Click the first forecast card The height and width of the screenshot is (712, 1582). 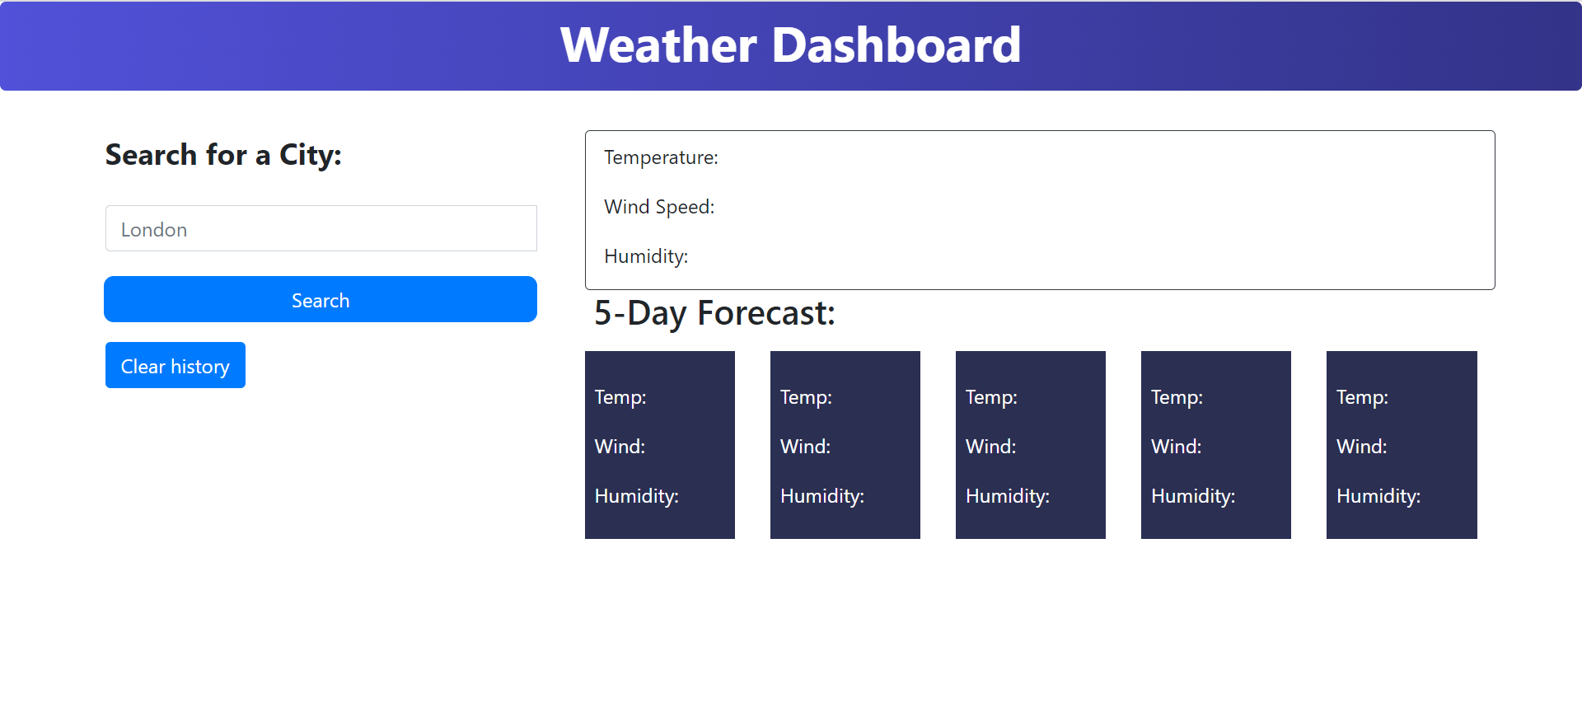[659, 445]
